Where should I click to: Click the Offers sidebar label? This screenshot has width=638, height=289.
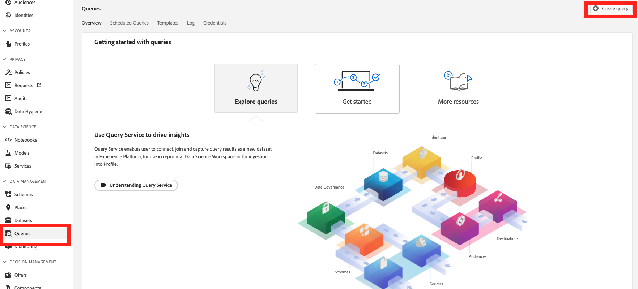coord(21,275)
